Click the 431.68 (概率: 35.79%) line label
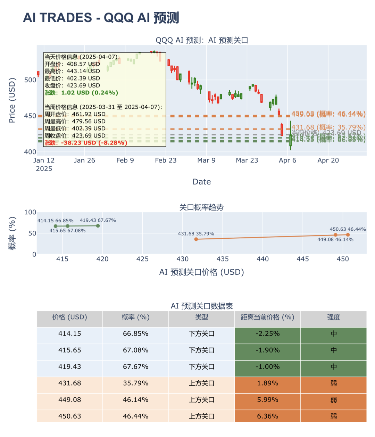This screenshot has height=437, width=375. 328,127
